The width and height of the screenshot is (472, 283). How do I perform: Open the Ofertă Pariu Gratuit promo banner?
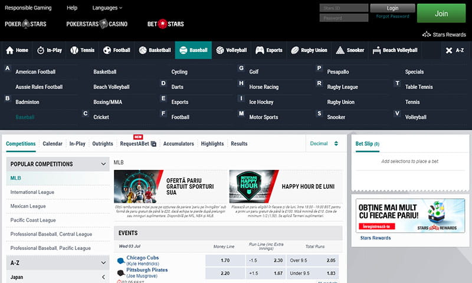171,186
